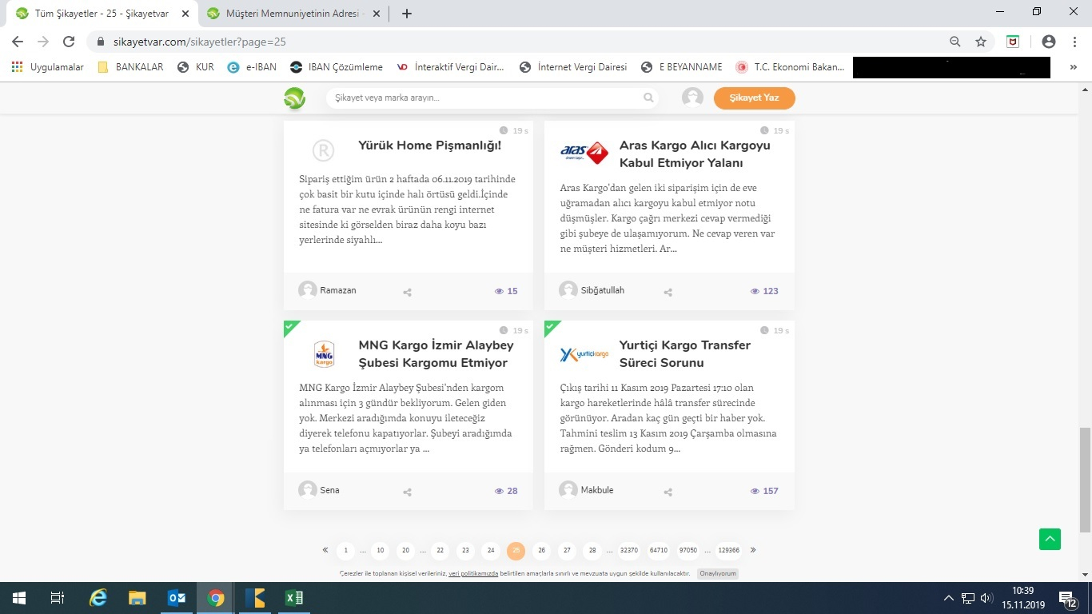Image resolution: width=1092 pixels, height=614 pixels.
Task: Open the notification center in system tray
Action: pos(1069,598)
